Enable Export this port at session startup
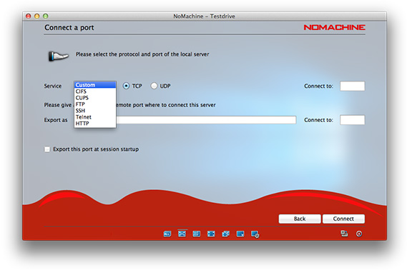407x270 pixels. coord(47,149)
